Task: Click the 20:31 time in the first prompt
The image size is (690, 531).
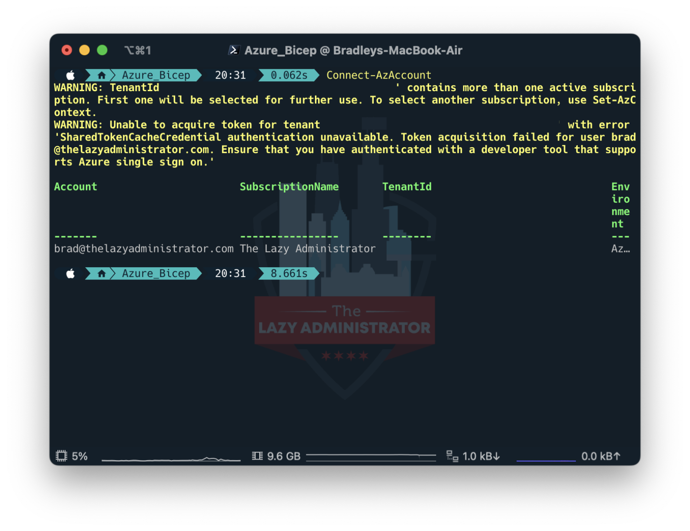Action: [x=230, y=75]
